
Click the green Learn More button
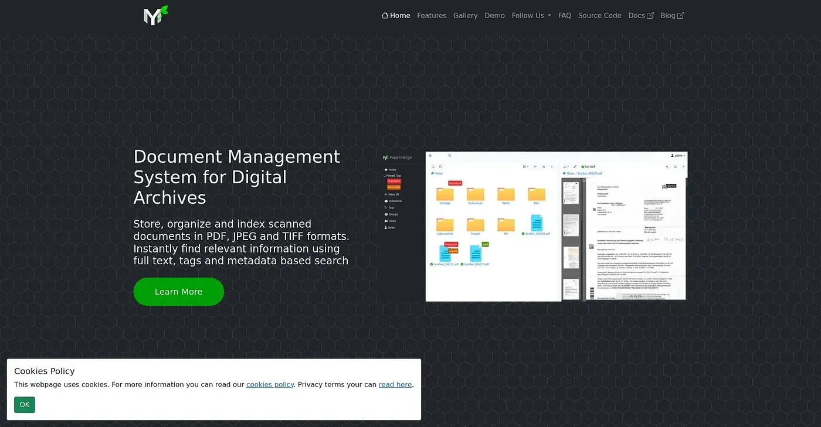click(x=179, y=292)
